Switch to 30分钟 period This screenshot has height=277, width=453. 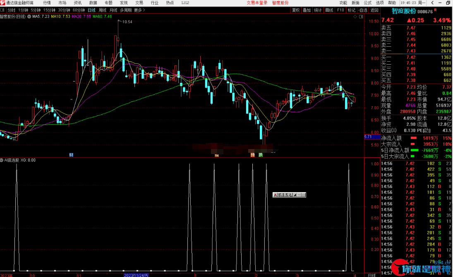coord(64,10)
